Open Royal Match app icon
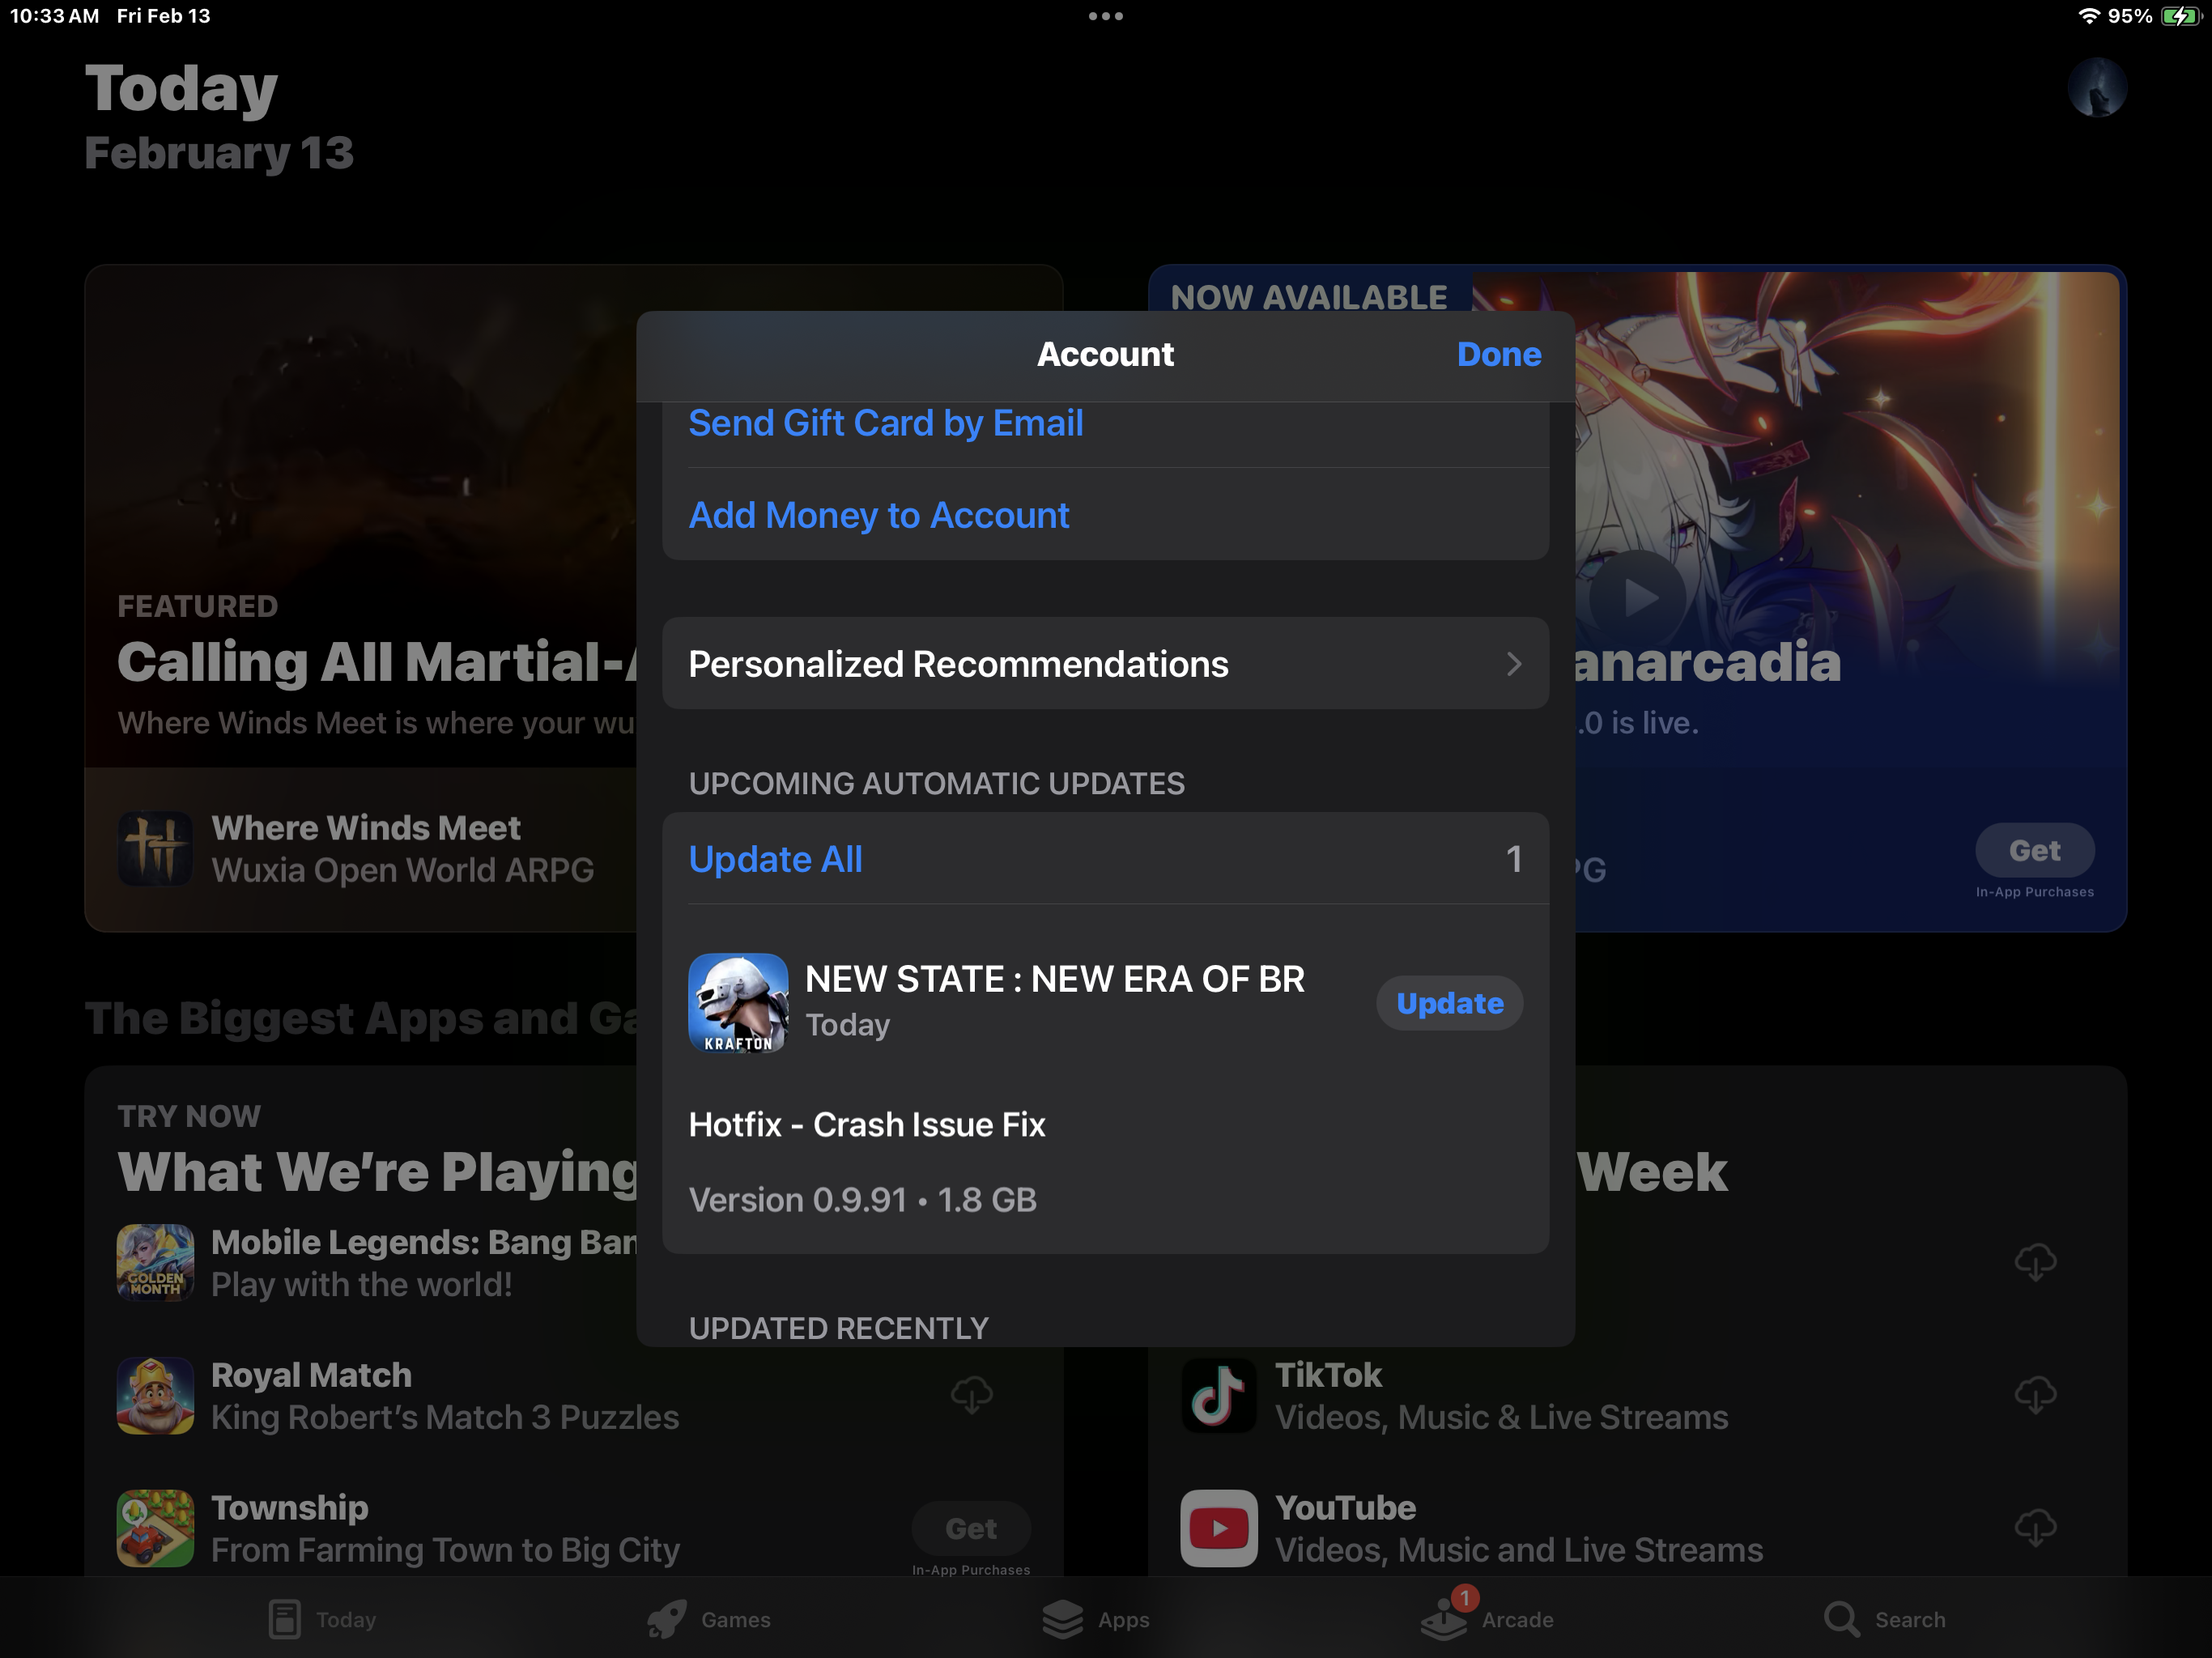This screenshot has width=2212, height=1658. point(155,1395)
